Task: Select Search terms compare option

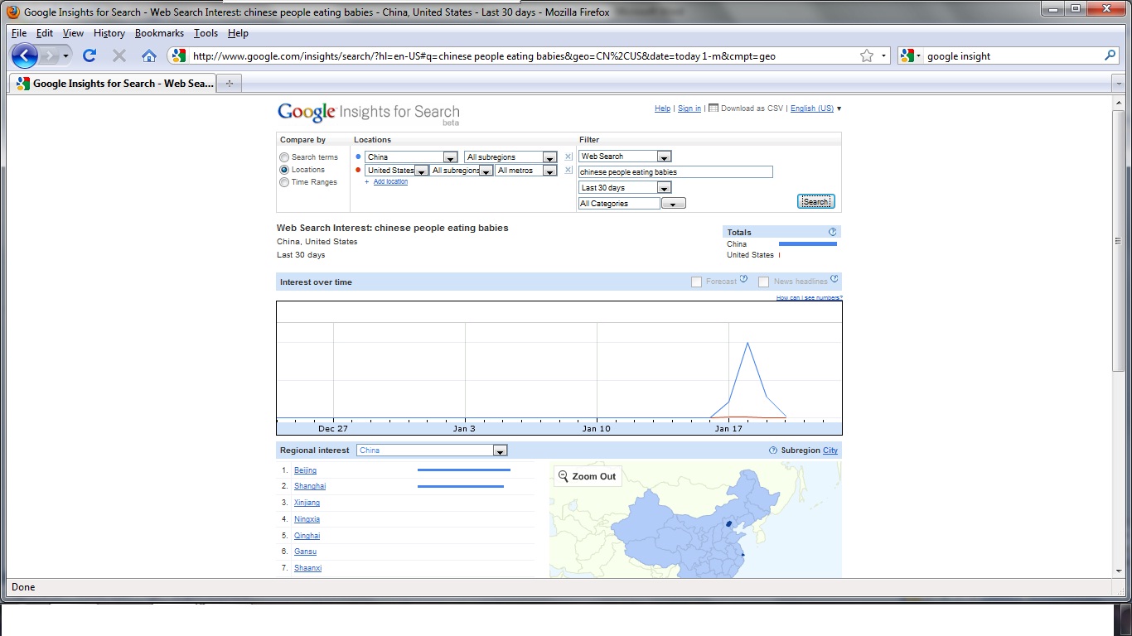Action: (x=284, y=157)
